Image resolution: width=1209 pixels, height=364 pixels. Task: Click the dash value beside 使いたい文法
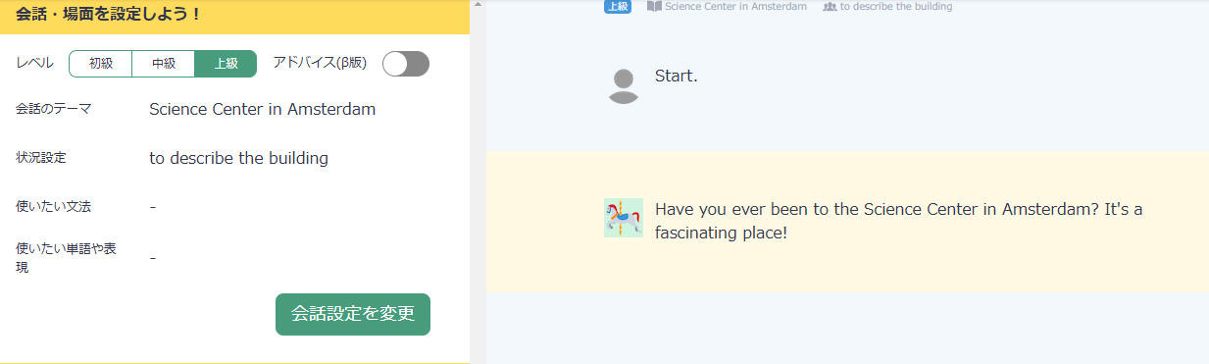pos(153,207)
